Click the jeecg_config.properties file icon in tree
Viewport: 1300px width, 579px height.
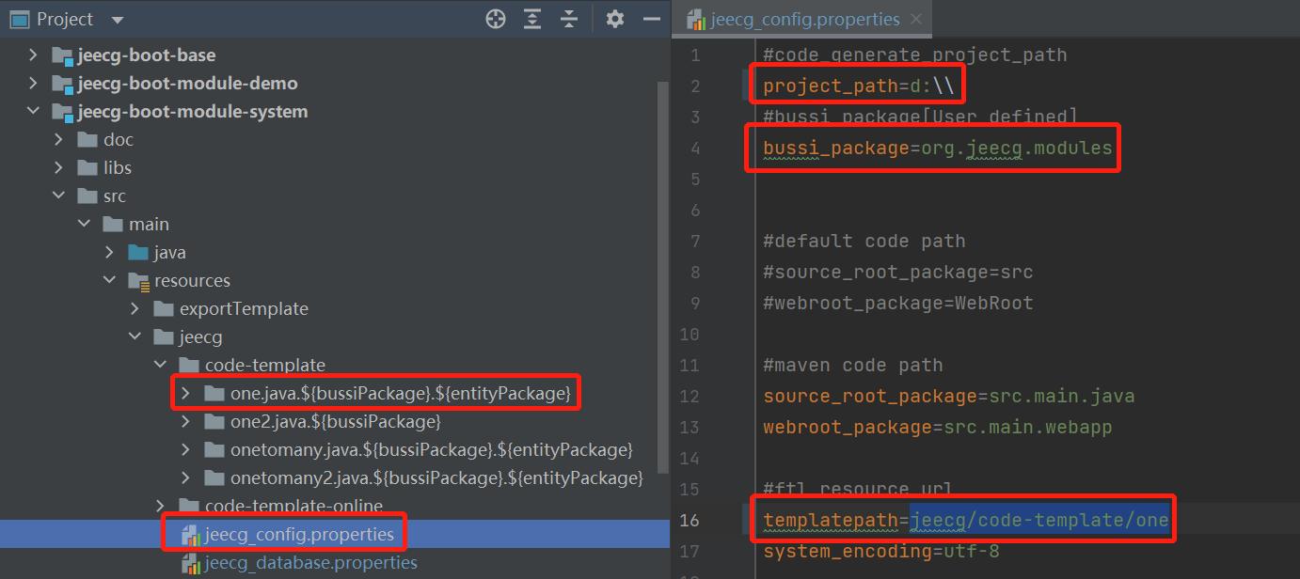190,535
